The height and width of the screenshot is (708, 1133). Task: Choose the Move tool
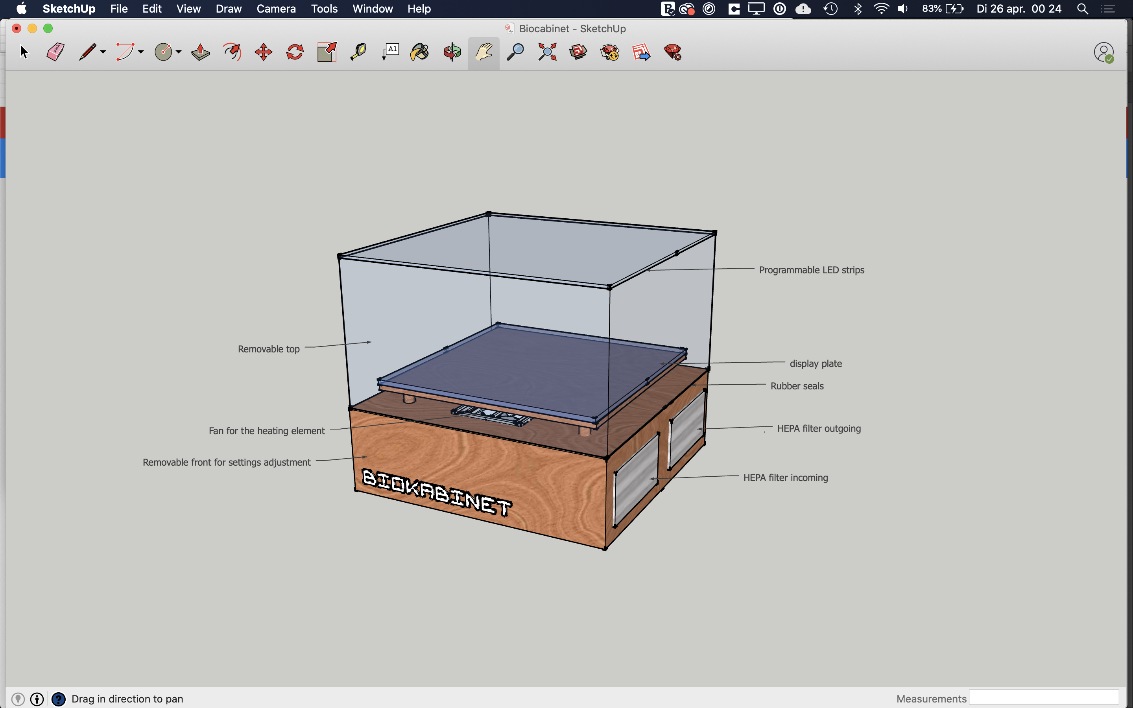click(x=264, y=52)
